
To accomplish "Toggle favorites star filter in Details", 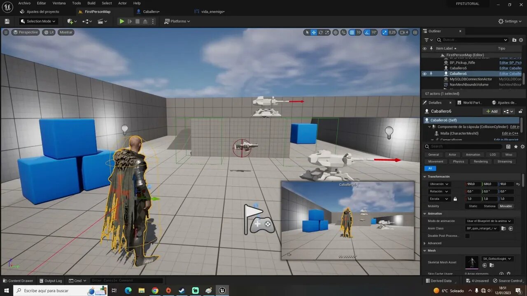I will pos(516,146).
